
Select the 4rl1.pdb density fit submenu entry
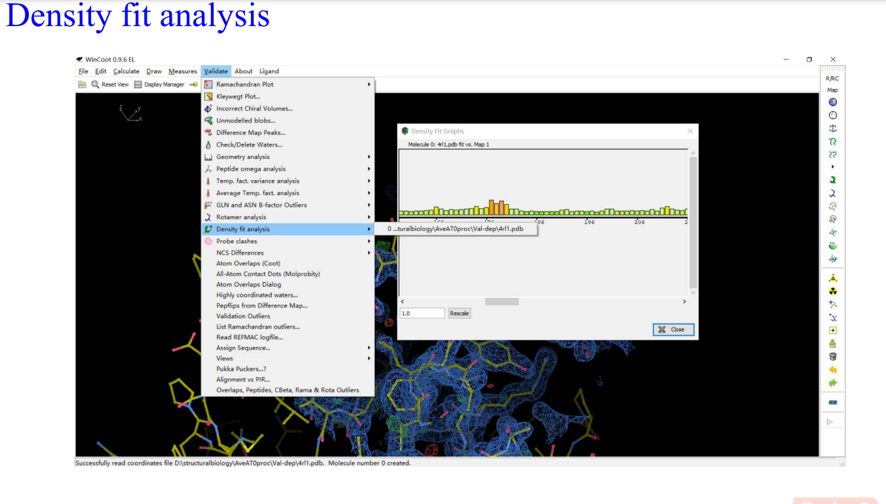point(456,229)
